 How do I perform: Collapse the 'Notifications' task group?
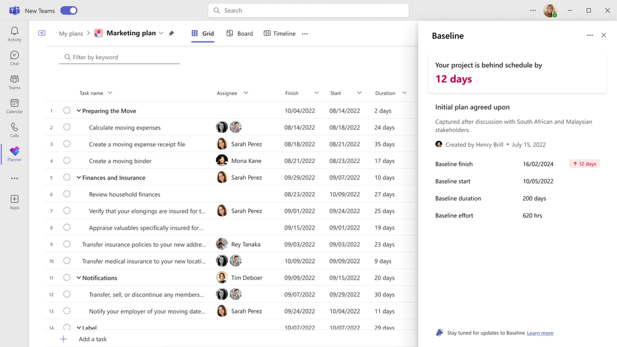point(78,278)
